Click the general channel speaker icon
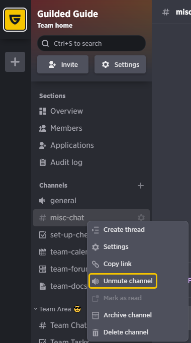Viewport: 191px width, 343px height. [x=42, y=201]
